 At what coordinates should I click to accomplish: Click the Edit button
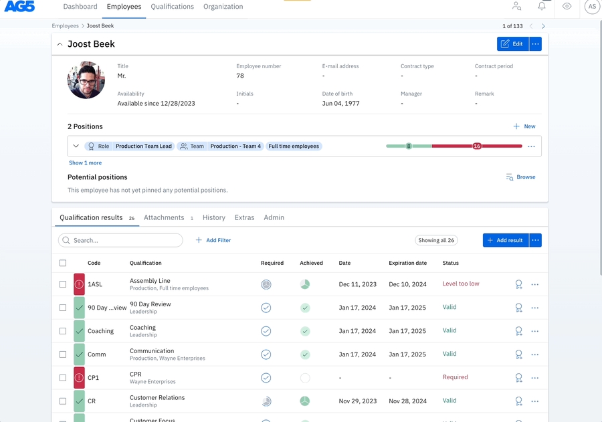[x=512, y=44]
